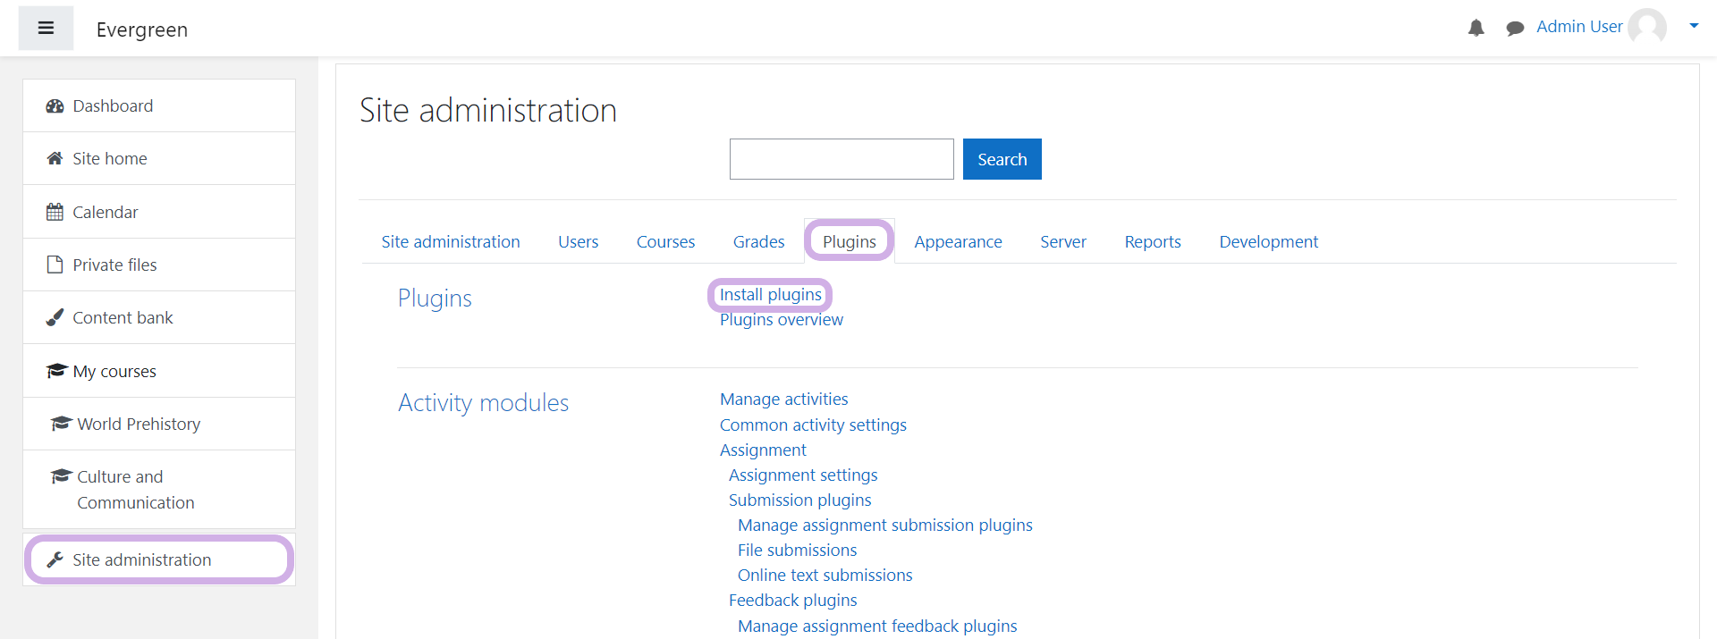The height and width of the screenshot is (639, 1717).
Task: Open the notifications bell icon
Action: tap(1476, 29)
